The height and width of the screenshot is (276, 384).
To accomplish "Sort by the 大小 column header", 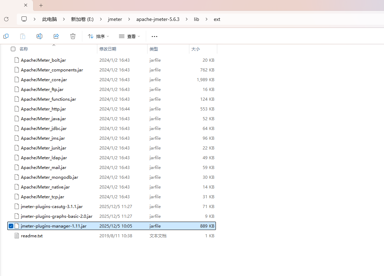I will tap(195, 49).
